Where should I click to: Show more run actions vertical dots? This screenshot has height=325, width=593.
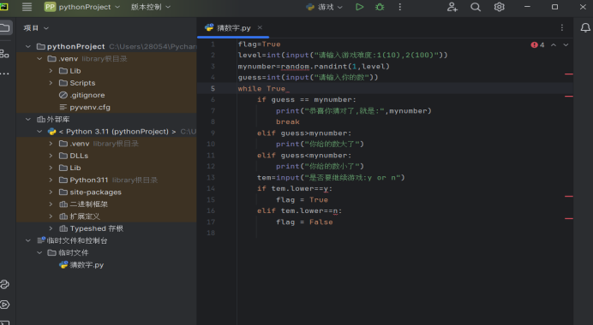pos(399,7)
